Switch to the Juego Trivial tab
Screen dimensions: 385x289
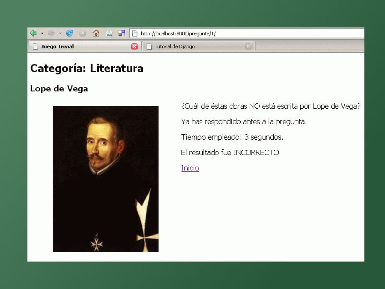[84, 46]
